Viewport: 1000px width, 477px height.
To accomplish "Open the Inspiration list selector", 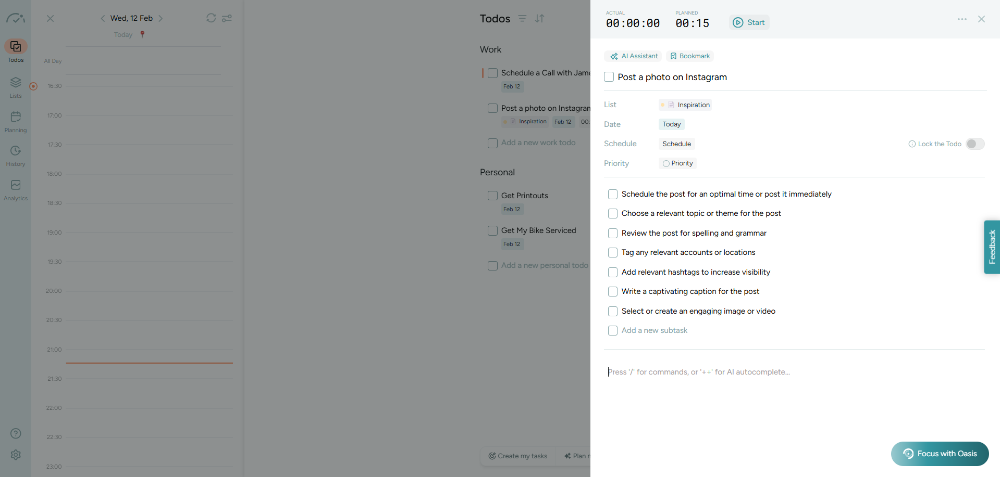I will click(x=685, y=105).
